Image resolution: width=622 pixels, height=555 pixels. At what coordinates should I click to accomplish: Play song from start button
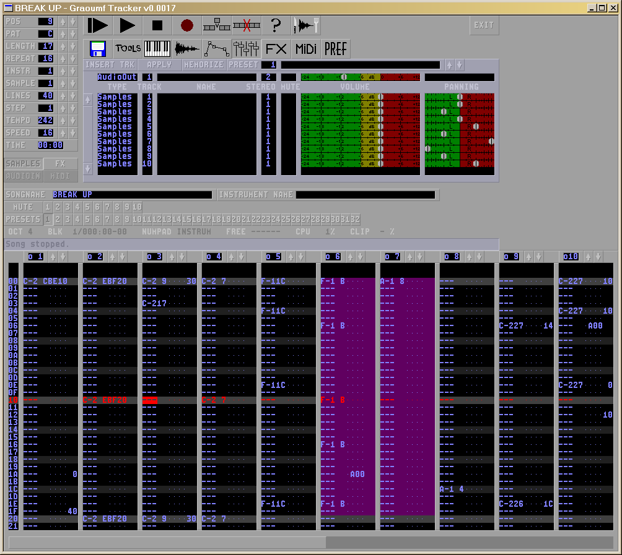[98, 26]
